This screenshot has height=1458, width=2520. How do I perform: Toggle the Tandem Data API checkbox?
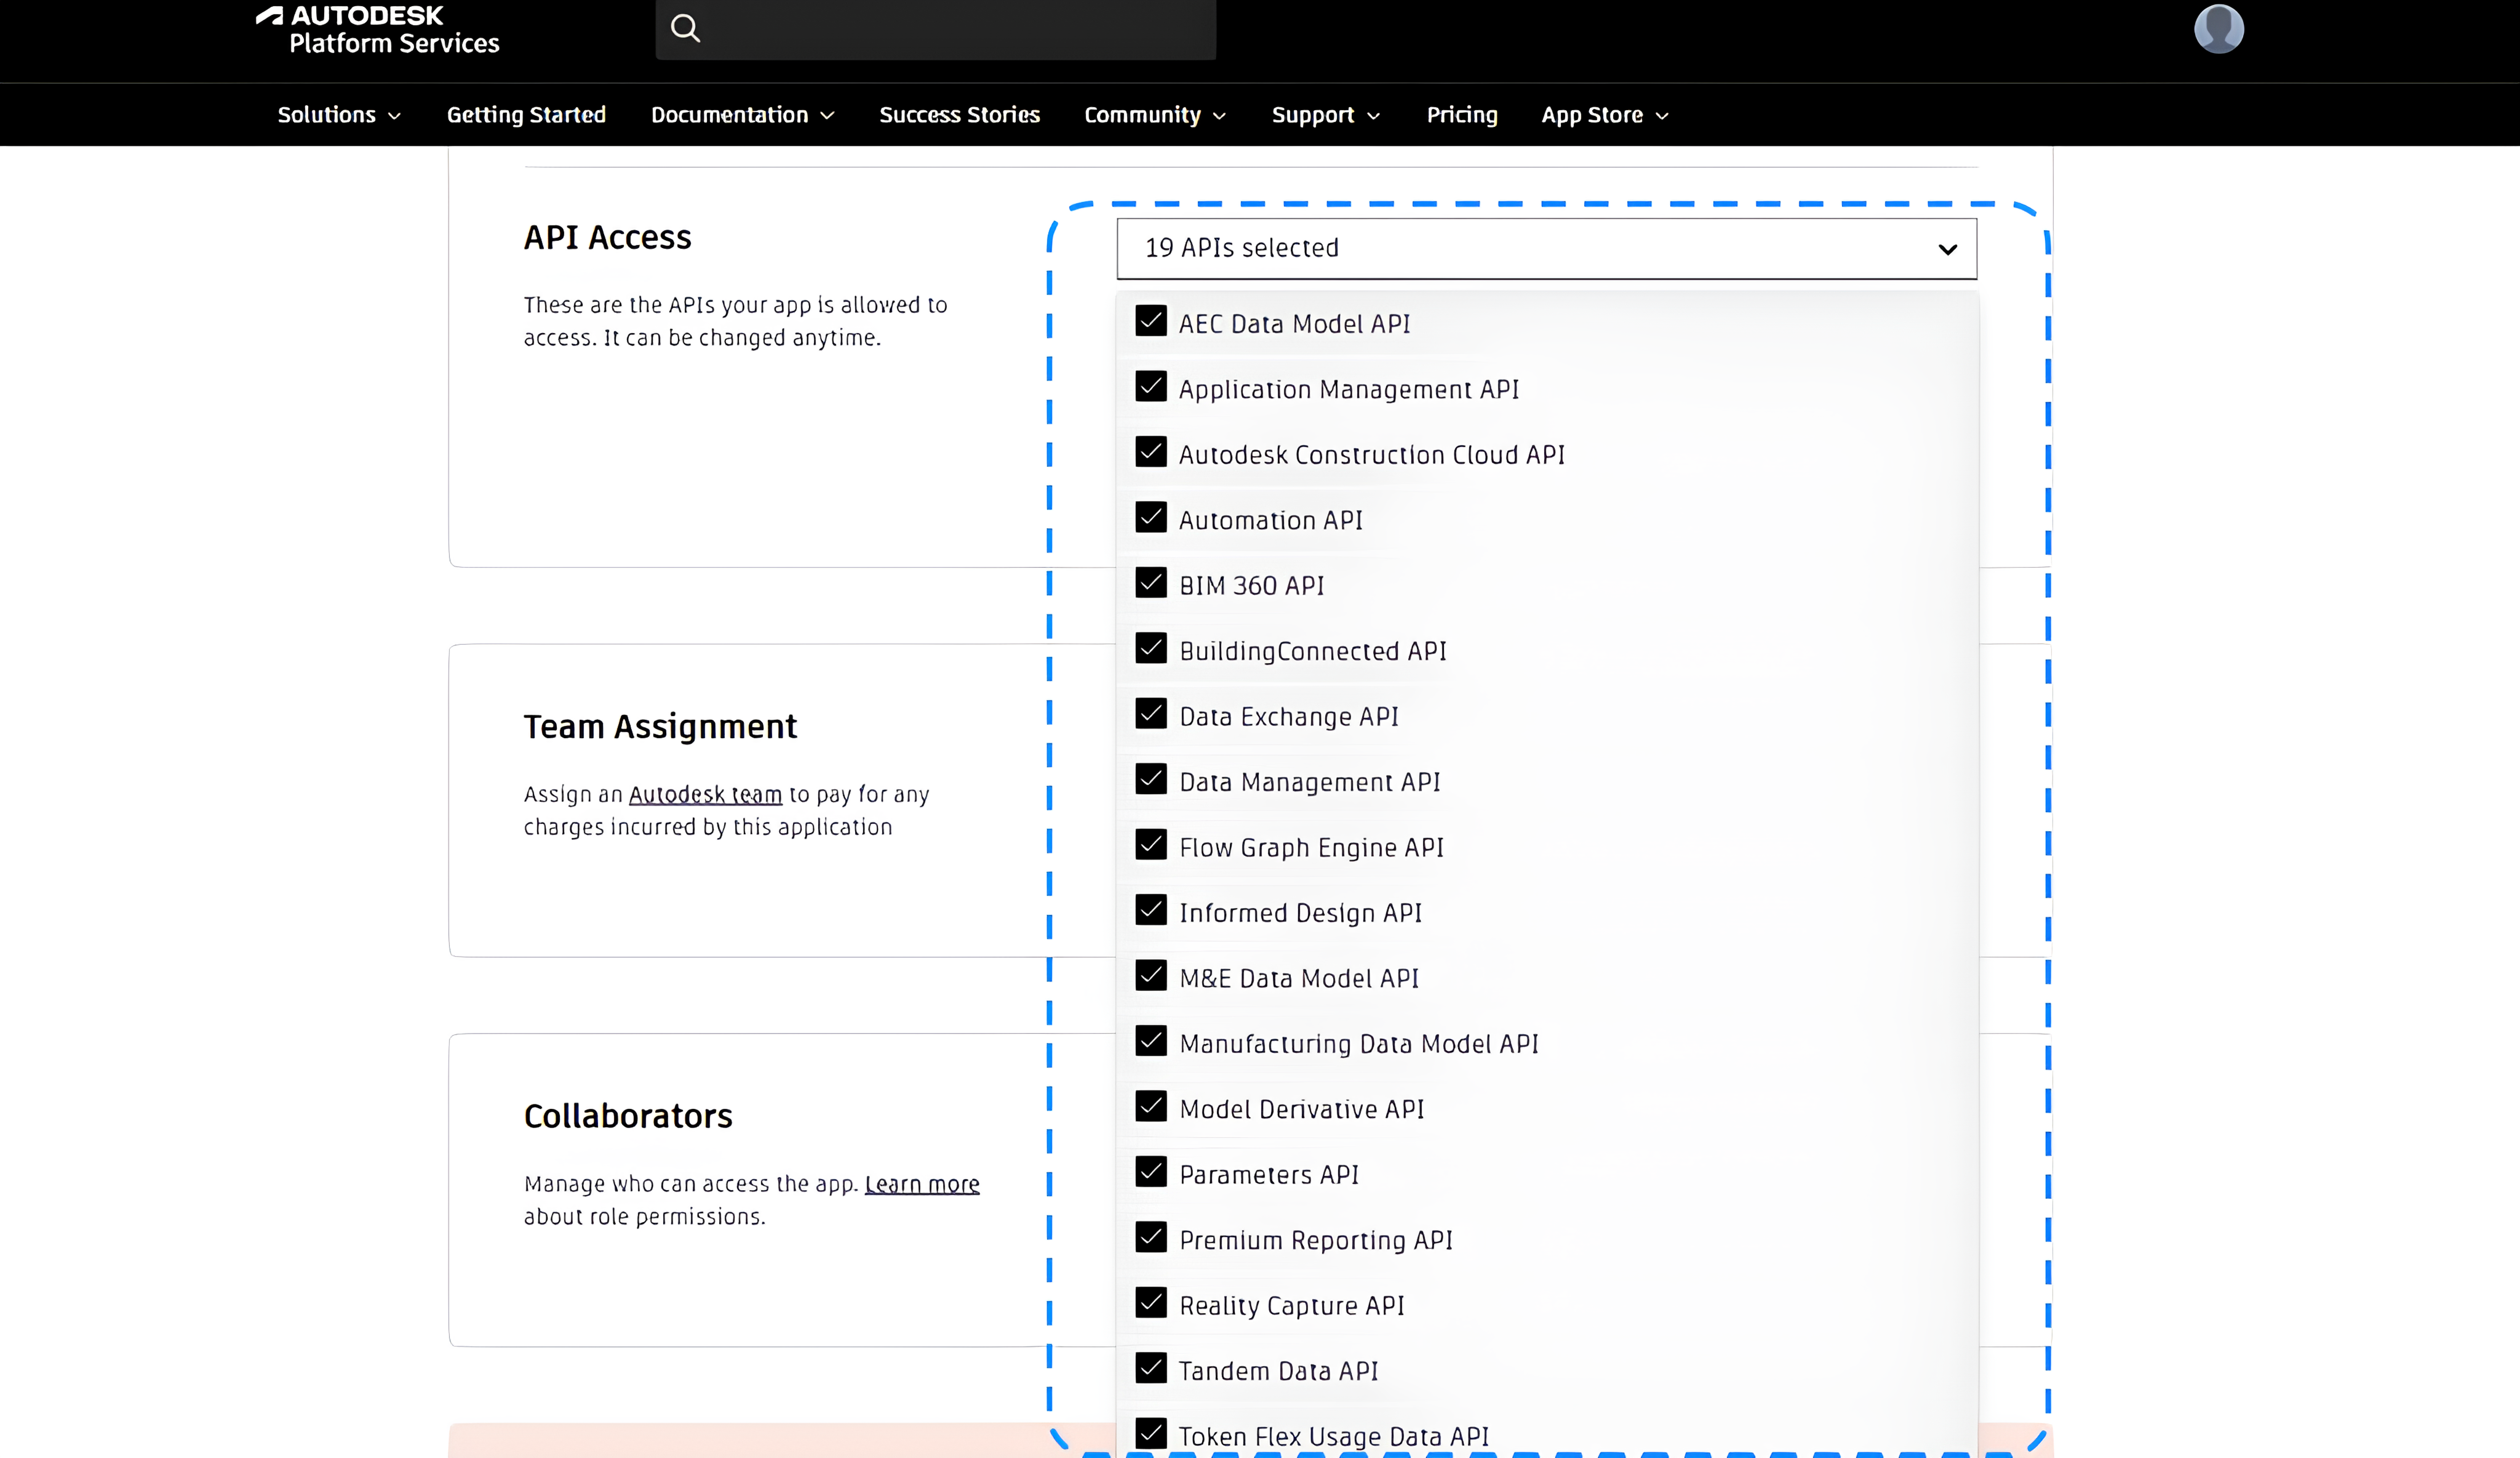(1151, 1369)
